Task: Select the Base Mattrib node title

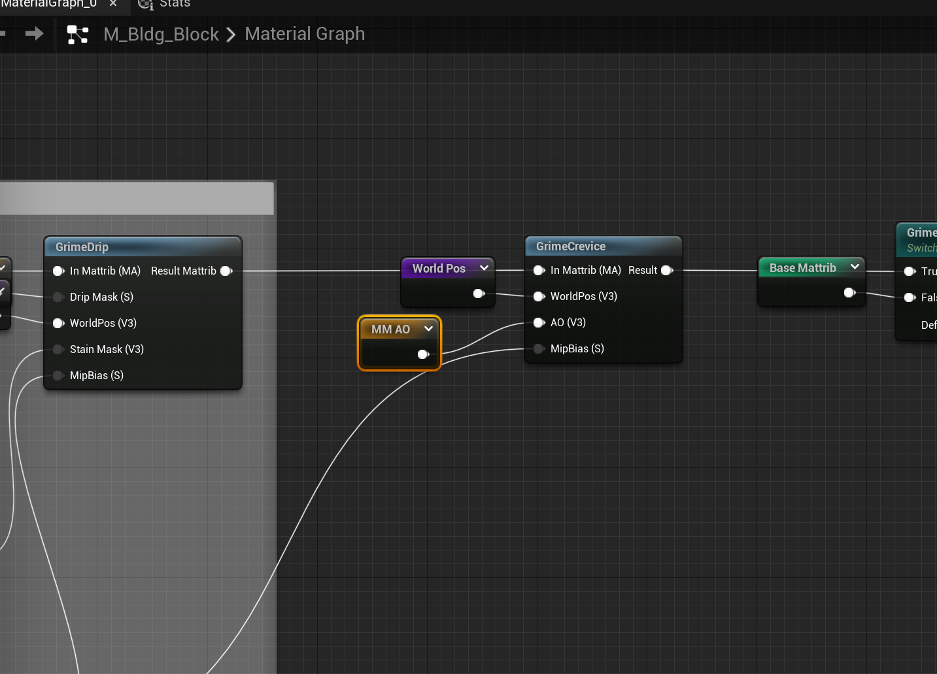Action: click(x=802, y=268)
